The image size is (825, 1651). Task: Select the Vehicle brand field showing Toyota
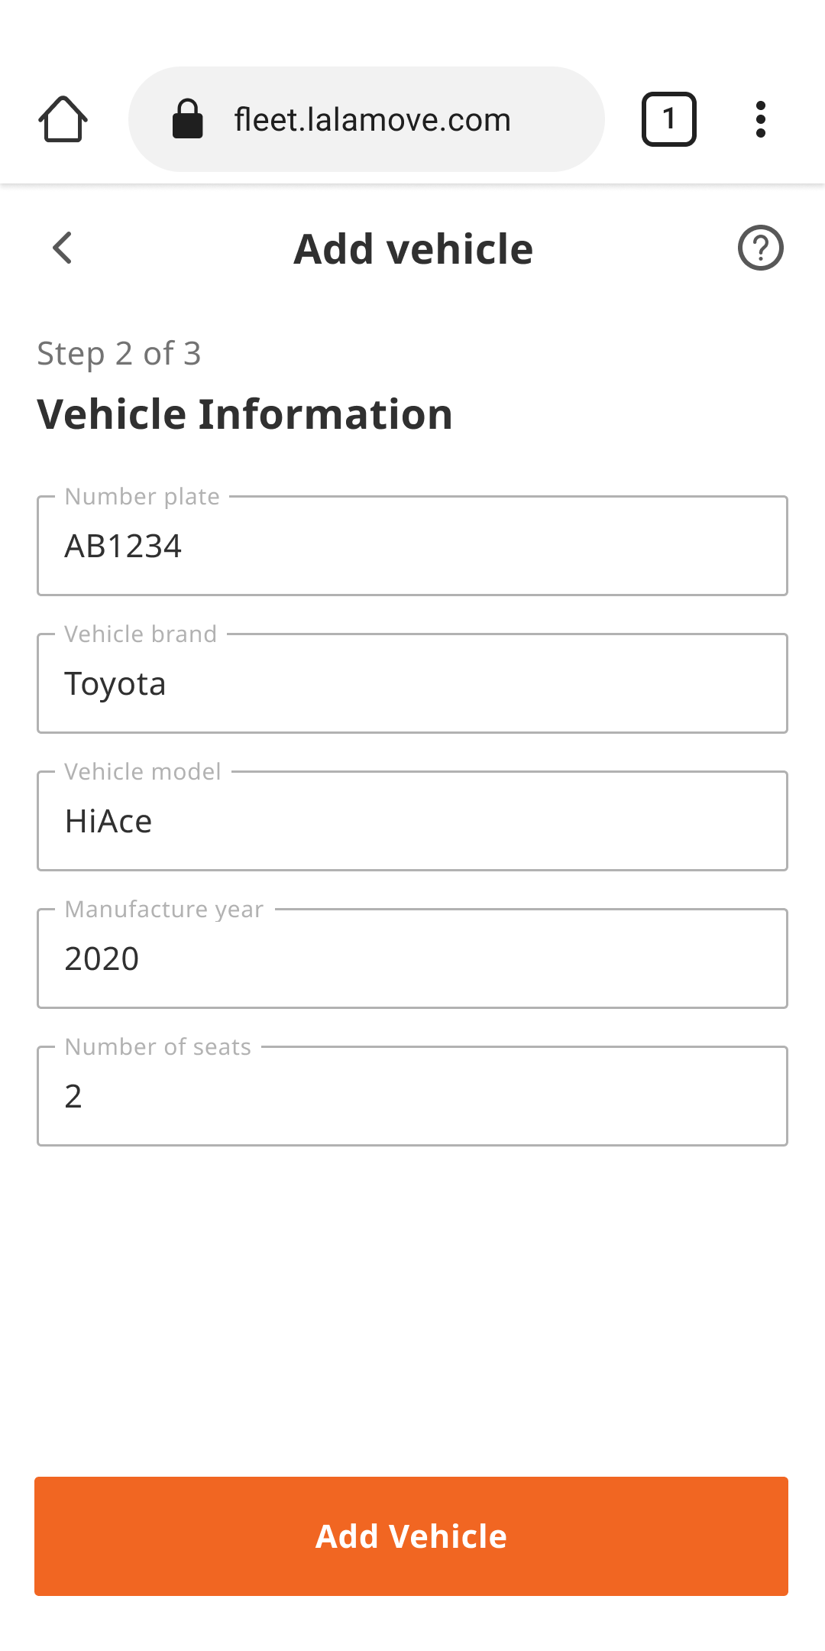tap(412, 683)
